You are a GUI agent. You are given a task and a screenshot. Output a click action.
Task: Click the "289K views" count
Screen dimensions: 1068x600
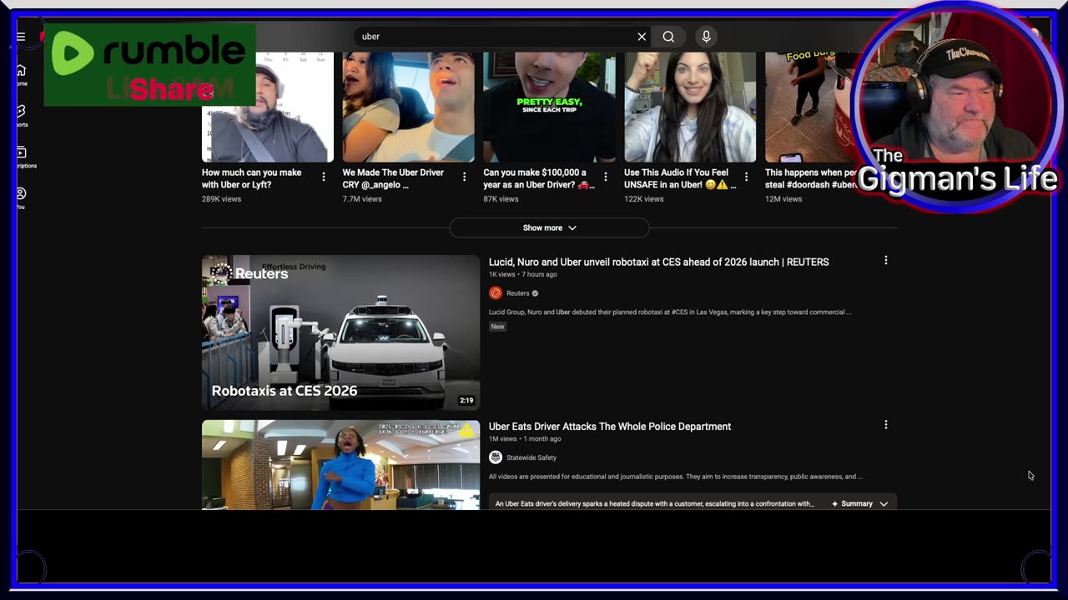pos(221,199)
